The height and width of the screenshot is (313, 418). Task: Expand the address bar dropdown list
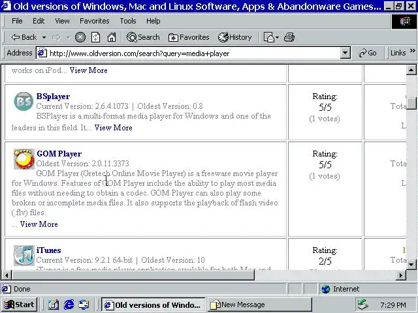(345, 53)
